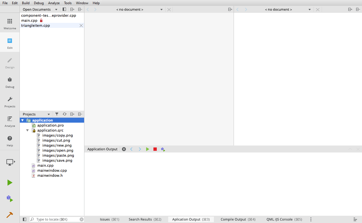Click the Run button in the left sidebar

point(10,183)
